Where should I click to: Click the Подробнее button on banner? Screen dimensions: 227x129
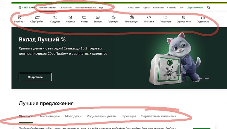pyautogui.click(x=35, y=77)
